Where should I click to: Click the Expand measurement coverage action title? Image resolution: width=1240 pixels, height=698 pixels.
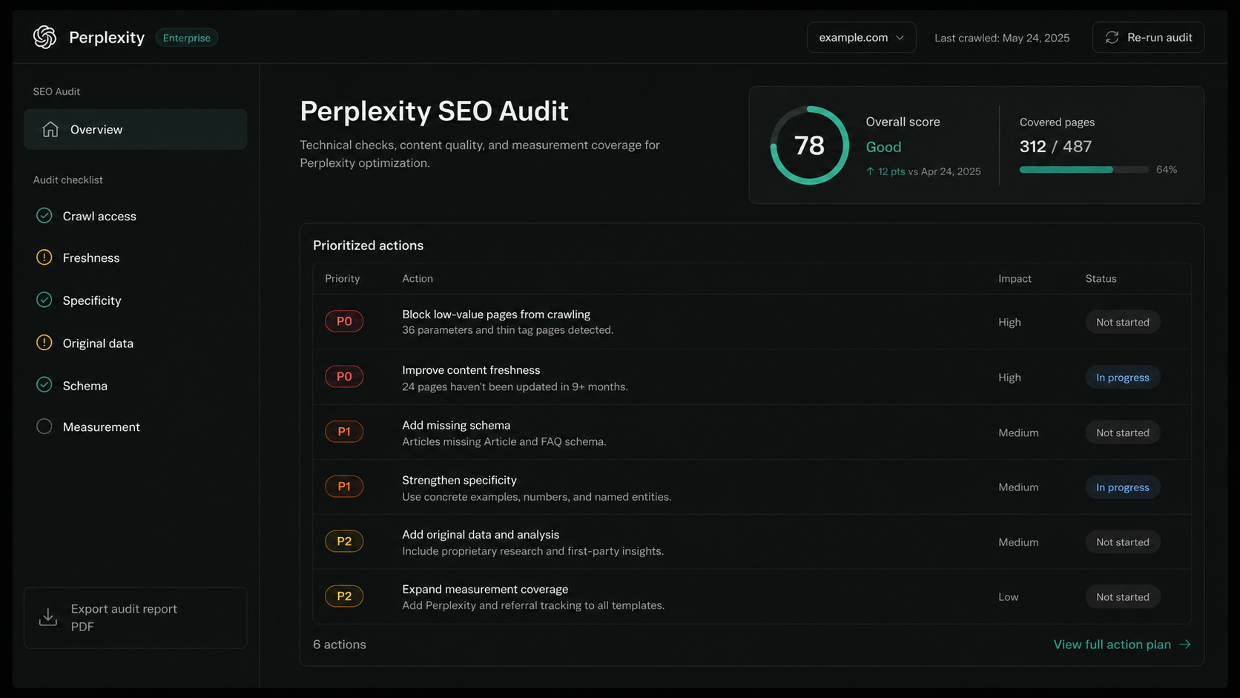point(485,589)
